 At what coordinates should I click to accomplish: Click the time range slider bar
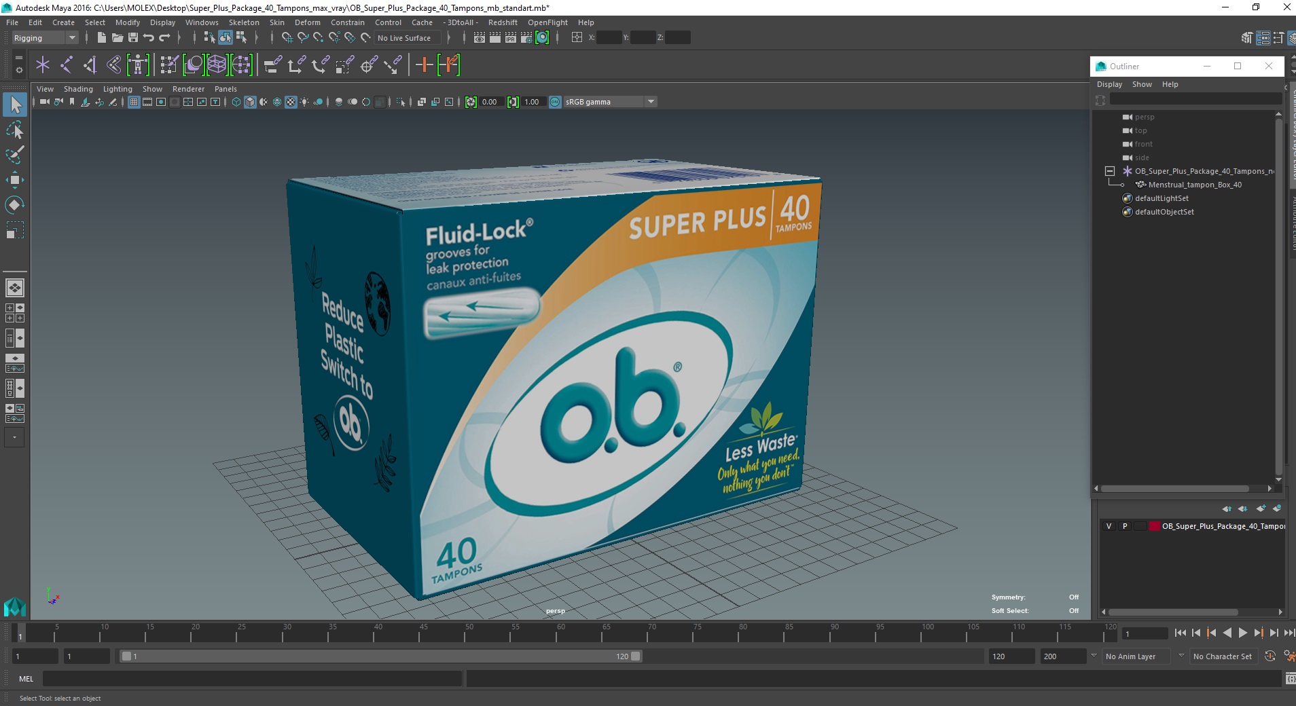pos(380,656)
